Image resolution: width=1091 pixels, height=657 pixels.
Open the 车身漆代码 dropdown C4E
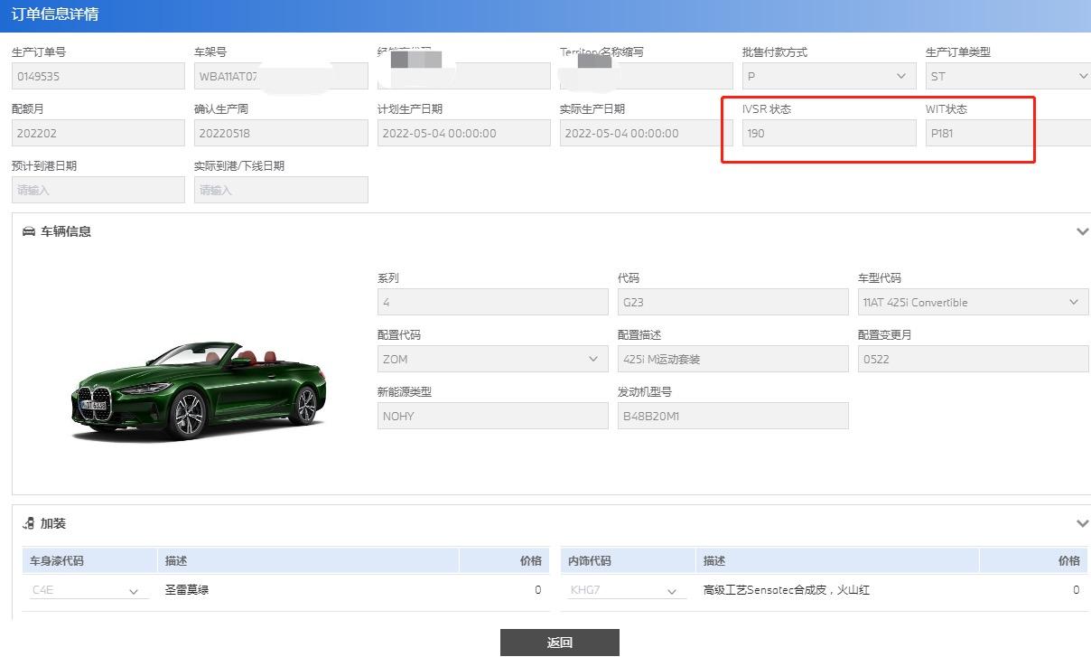coord(88,590)
